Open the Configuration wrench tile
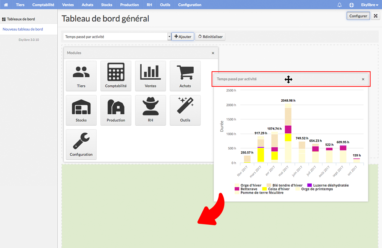This screenshot has width=382, height=248. coord(81,144)
